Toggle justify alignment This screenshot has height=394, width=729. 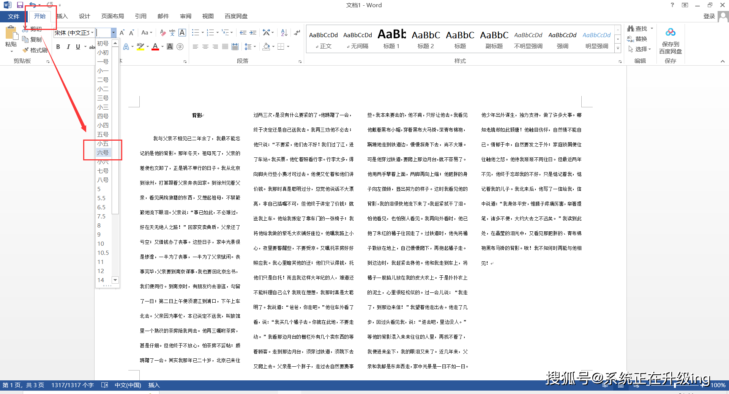(x=225, y=47)
